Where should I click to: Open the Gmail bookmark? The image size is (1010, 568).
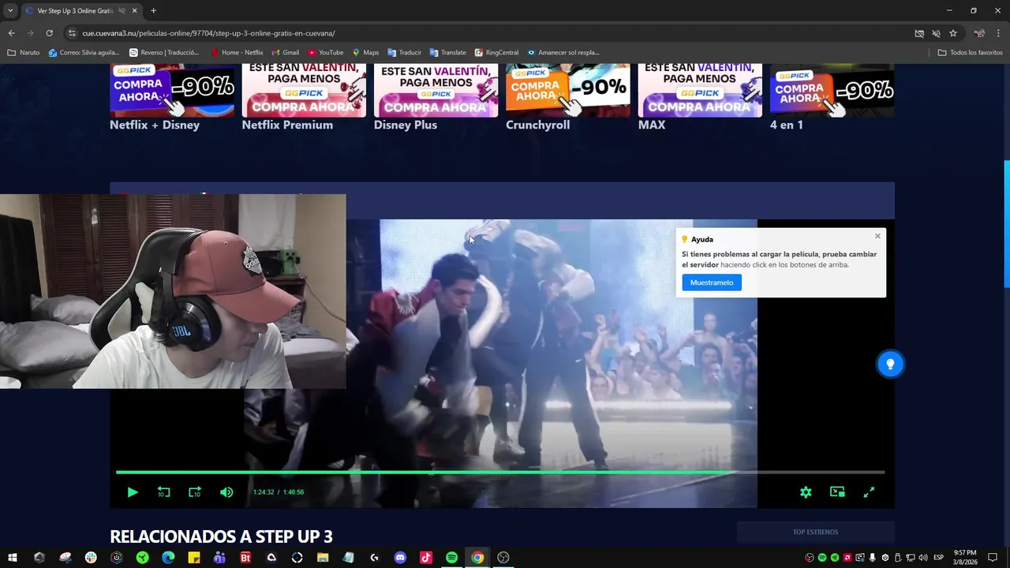285,53
